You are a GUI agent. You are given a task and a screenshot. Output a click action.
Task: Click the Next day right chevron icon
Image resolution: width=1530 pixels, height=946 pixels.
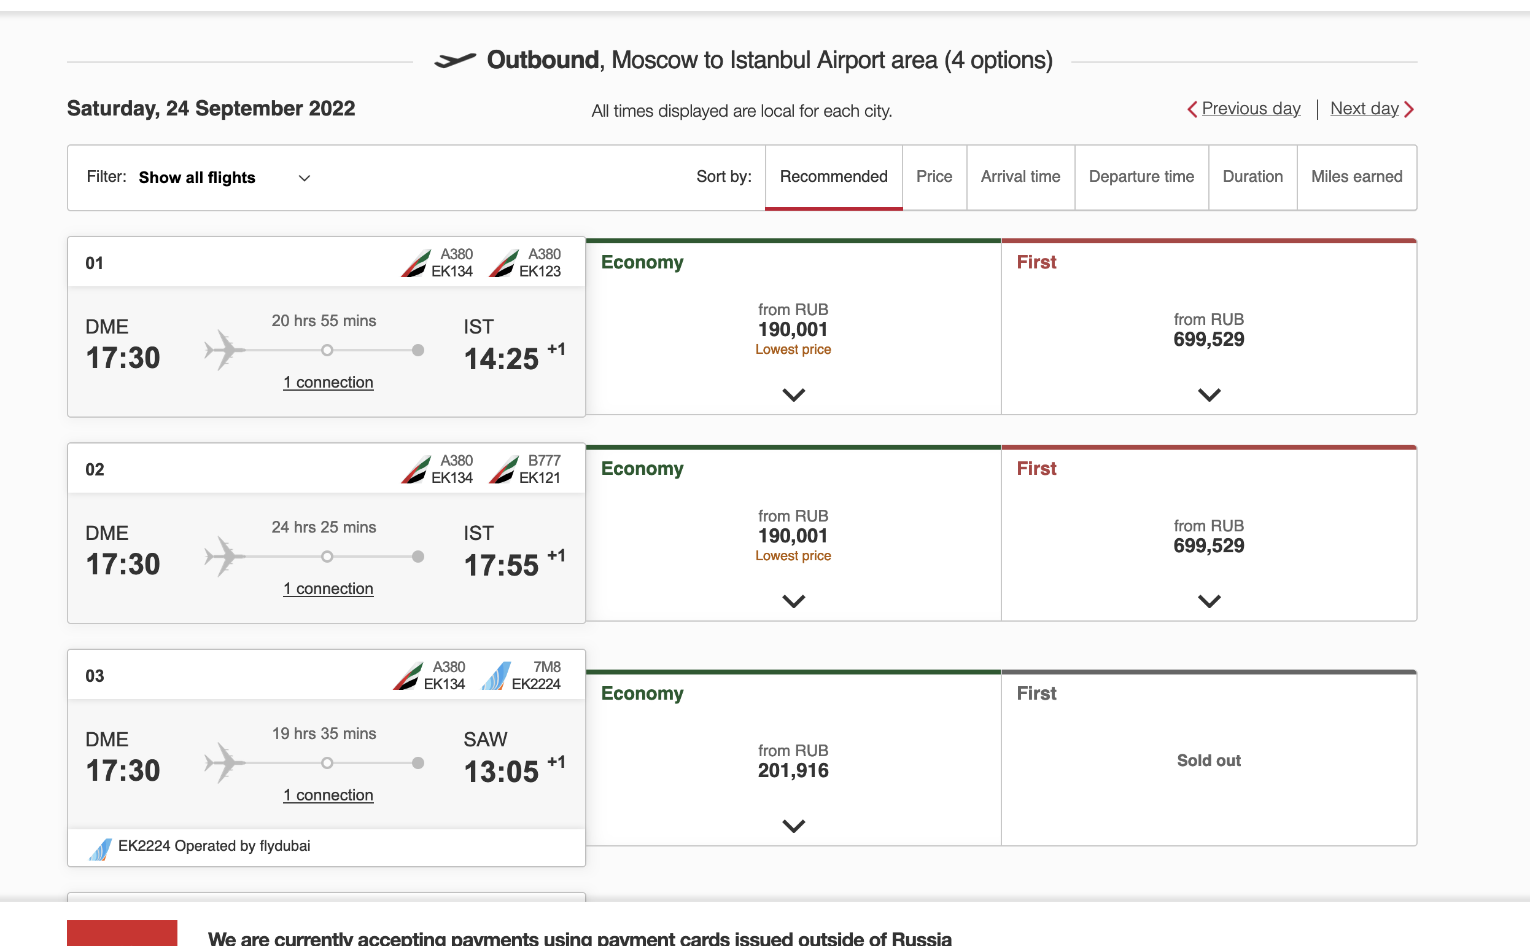click(1408, 109)
